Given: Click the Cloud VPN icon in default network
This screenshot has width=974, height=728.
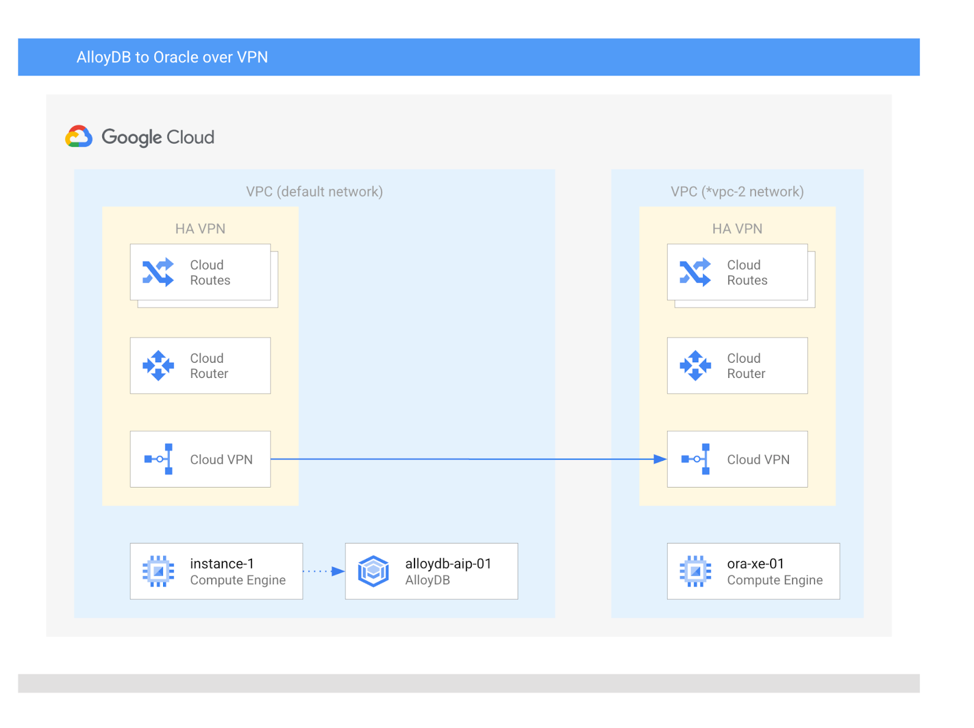Looking at the screenshot, I should (158, 460).
